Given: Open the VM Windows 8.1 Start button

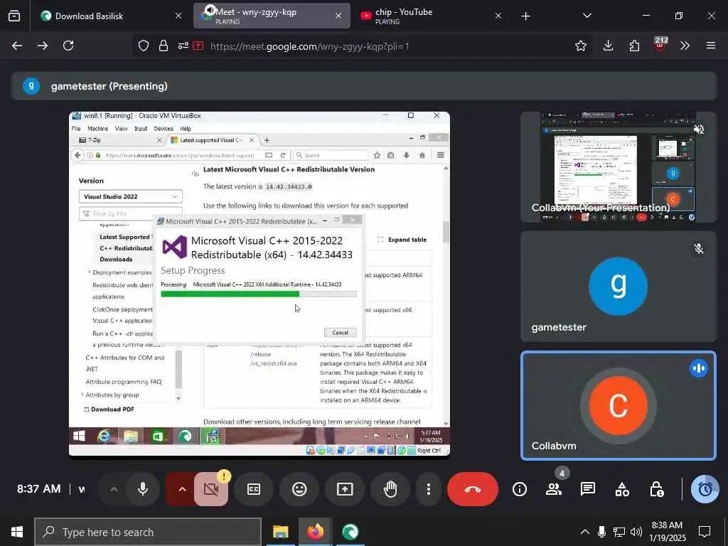Looking at the screenshot, I should point(79,436).
